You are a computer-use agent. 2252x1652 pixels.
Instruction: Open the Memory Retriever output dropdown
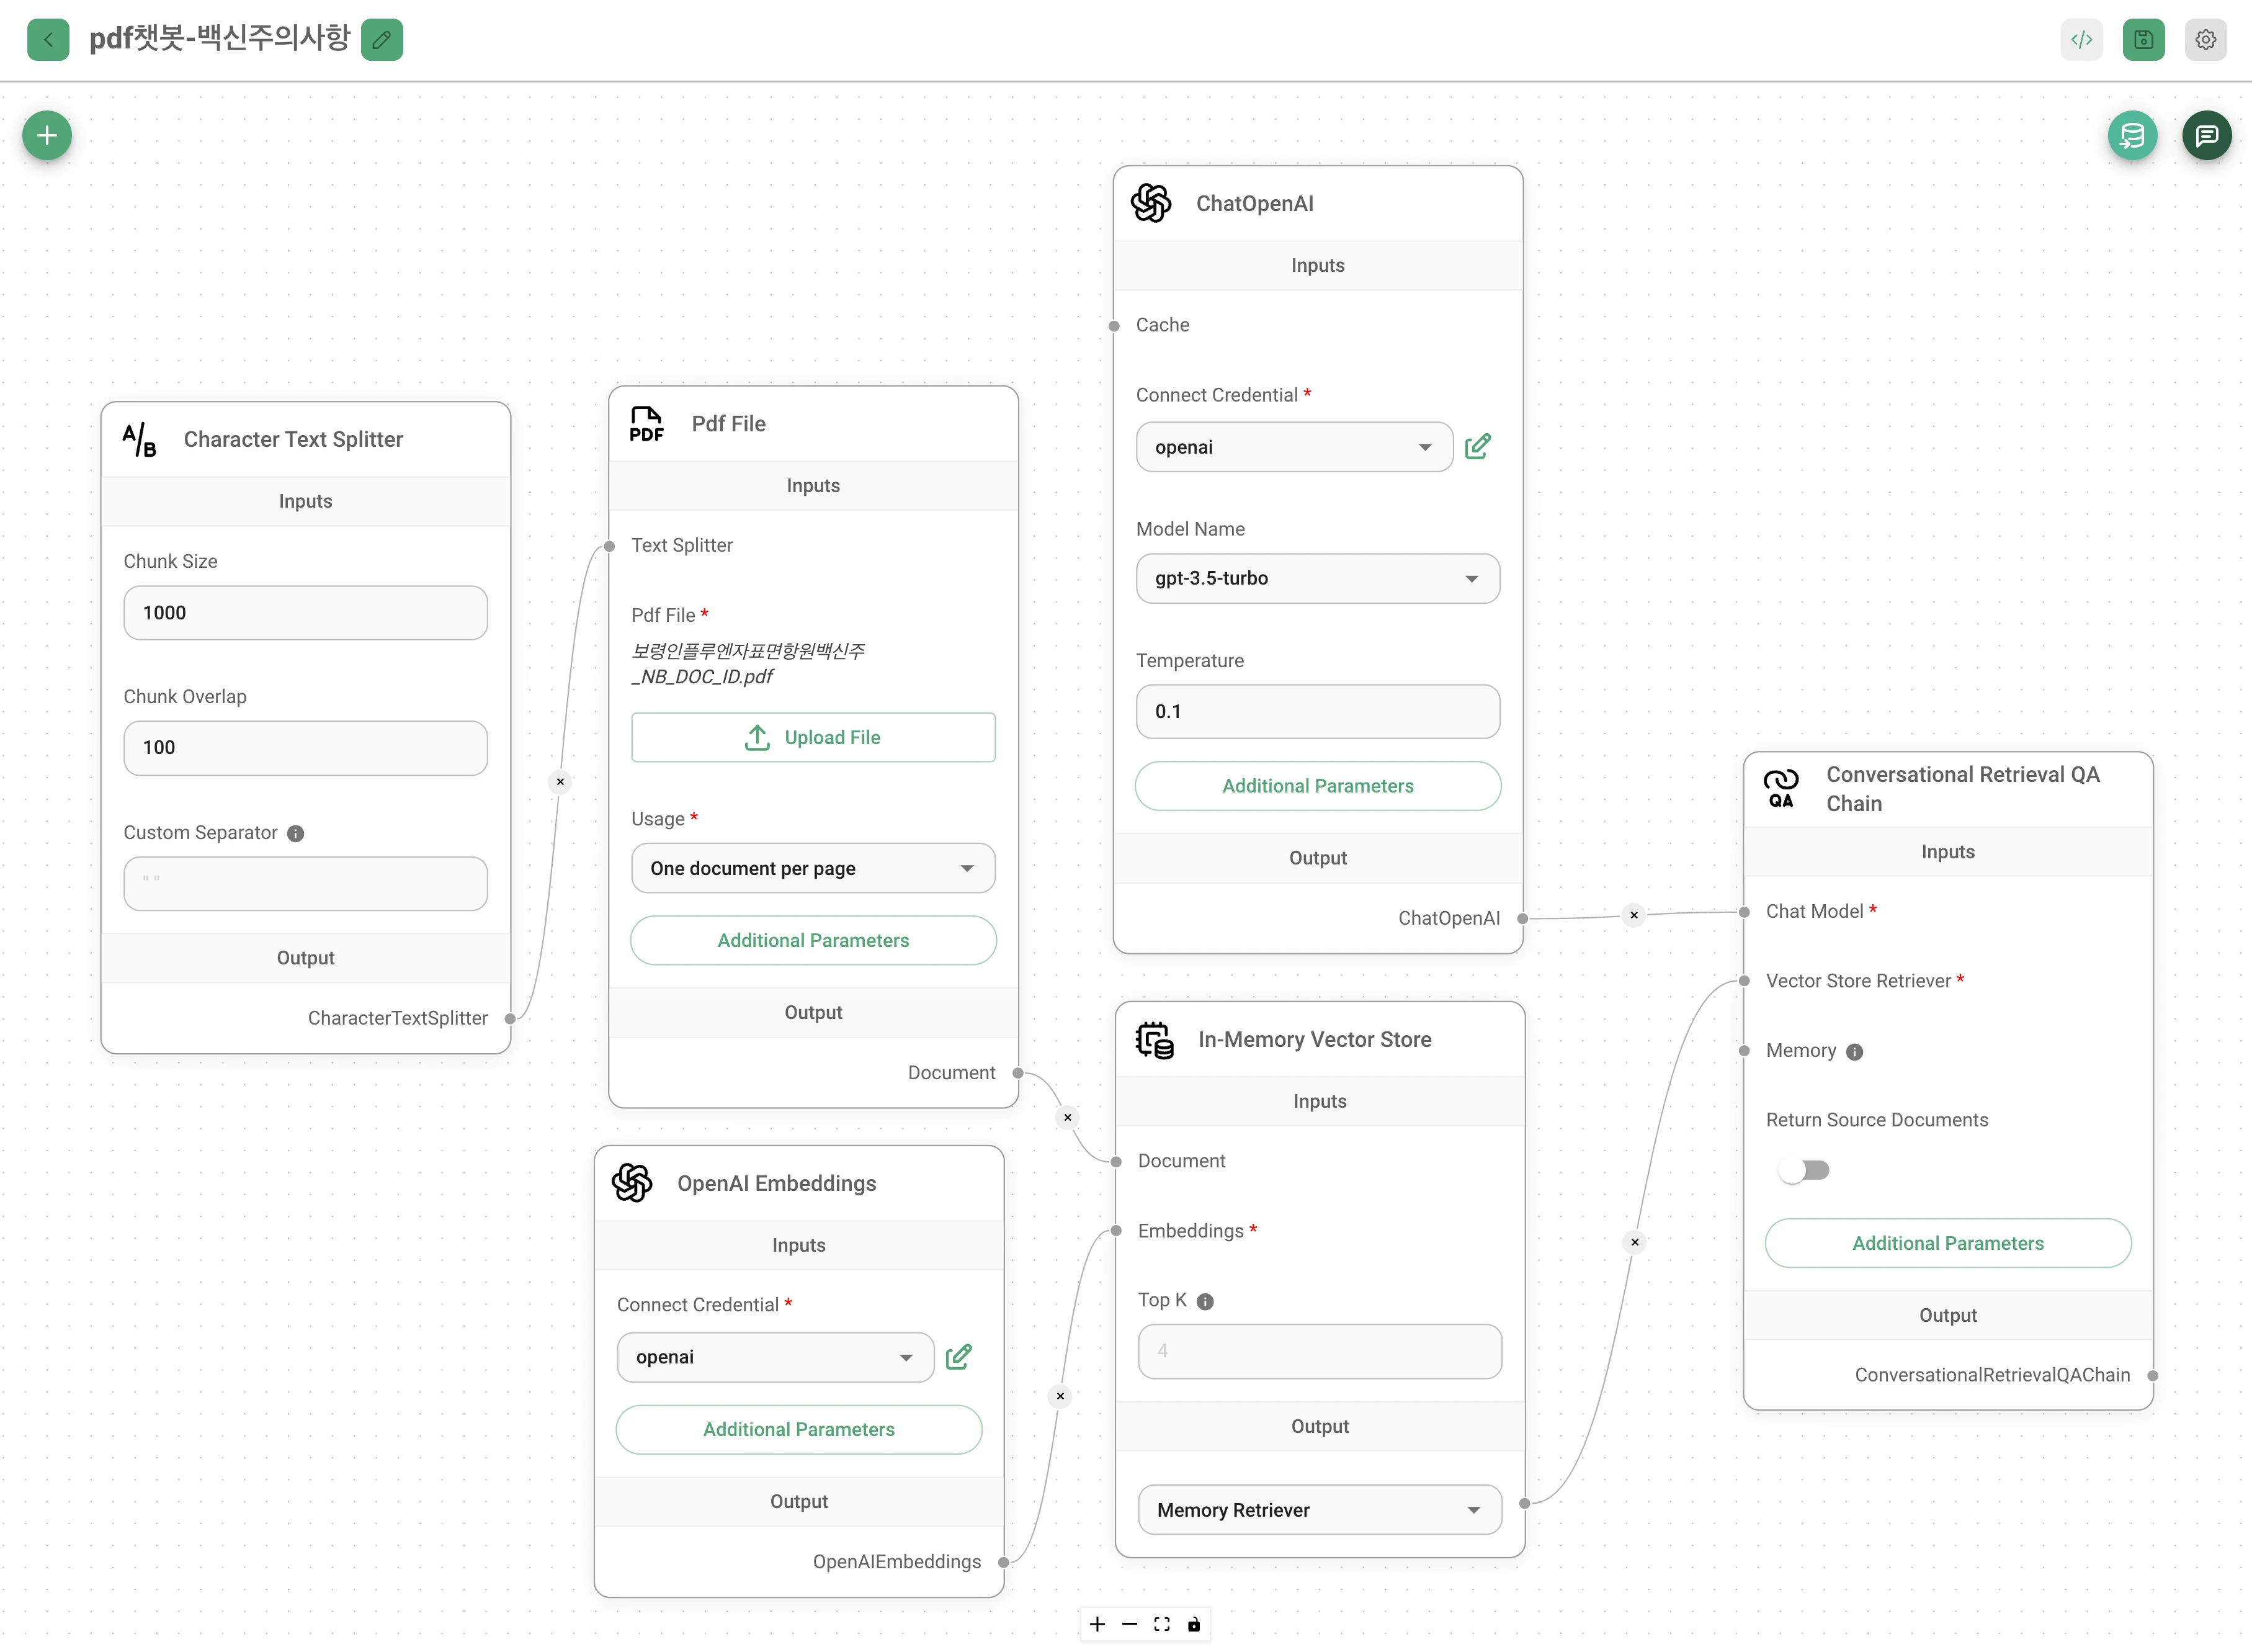click(1320, 1510)
